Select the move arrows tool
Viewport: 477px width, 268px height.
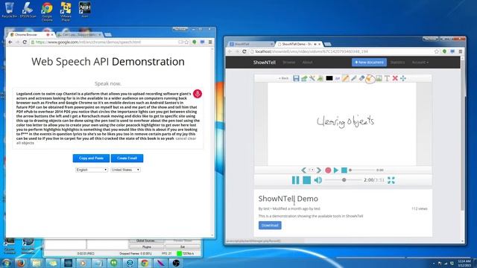pyautogui.click(x=403, y=78)
